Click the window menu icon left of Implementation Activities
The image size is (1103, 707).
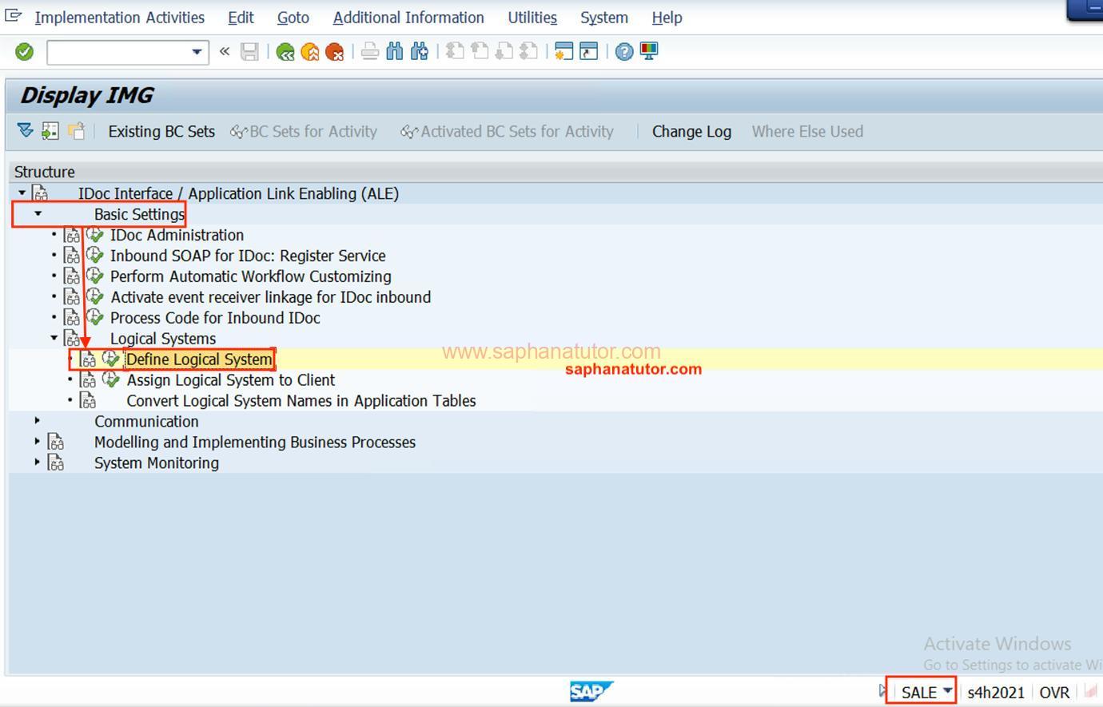point(13,16)
